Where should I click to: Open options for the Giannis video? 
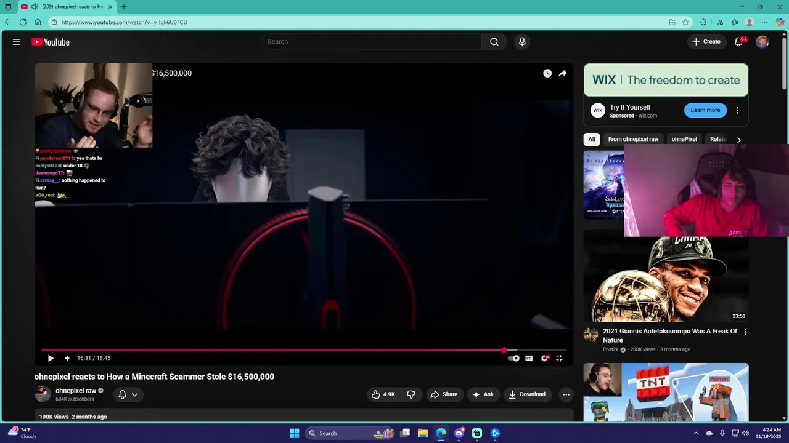745,332
